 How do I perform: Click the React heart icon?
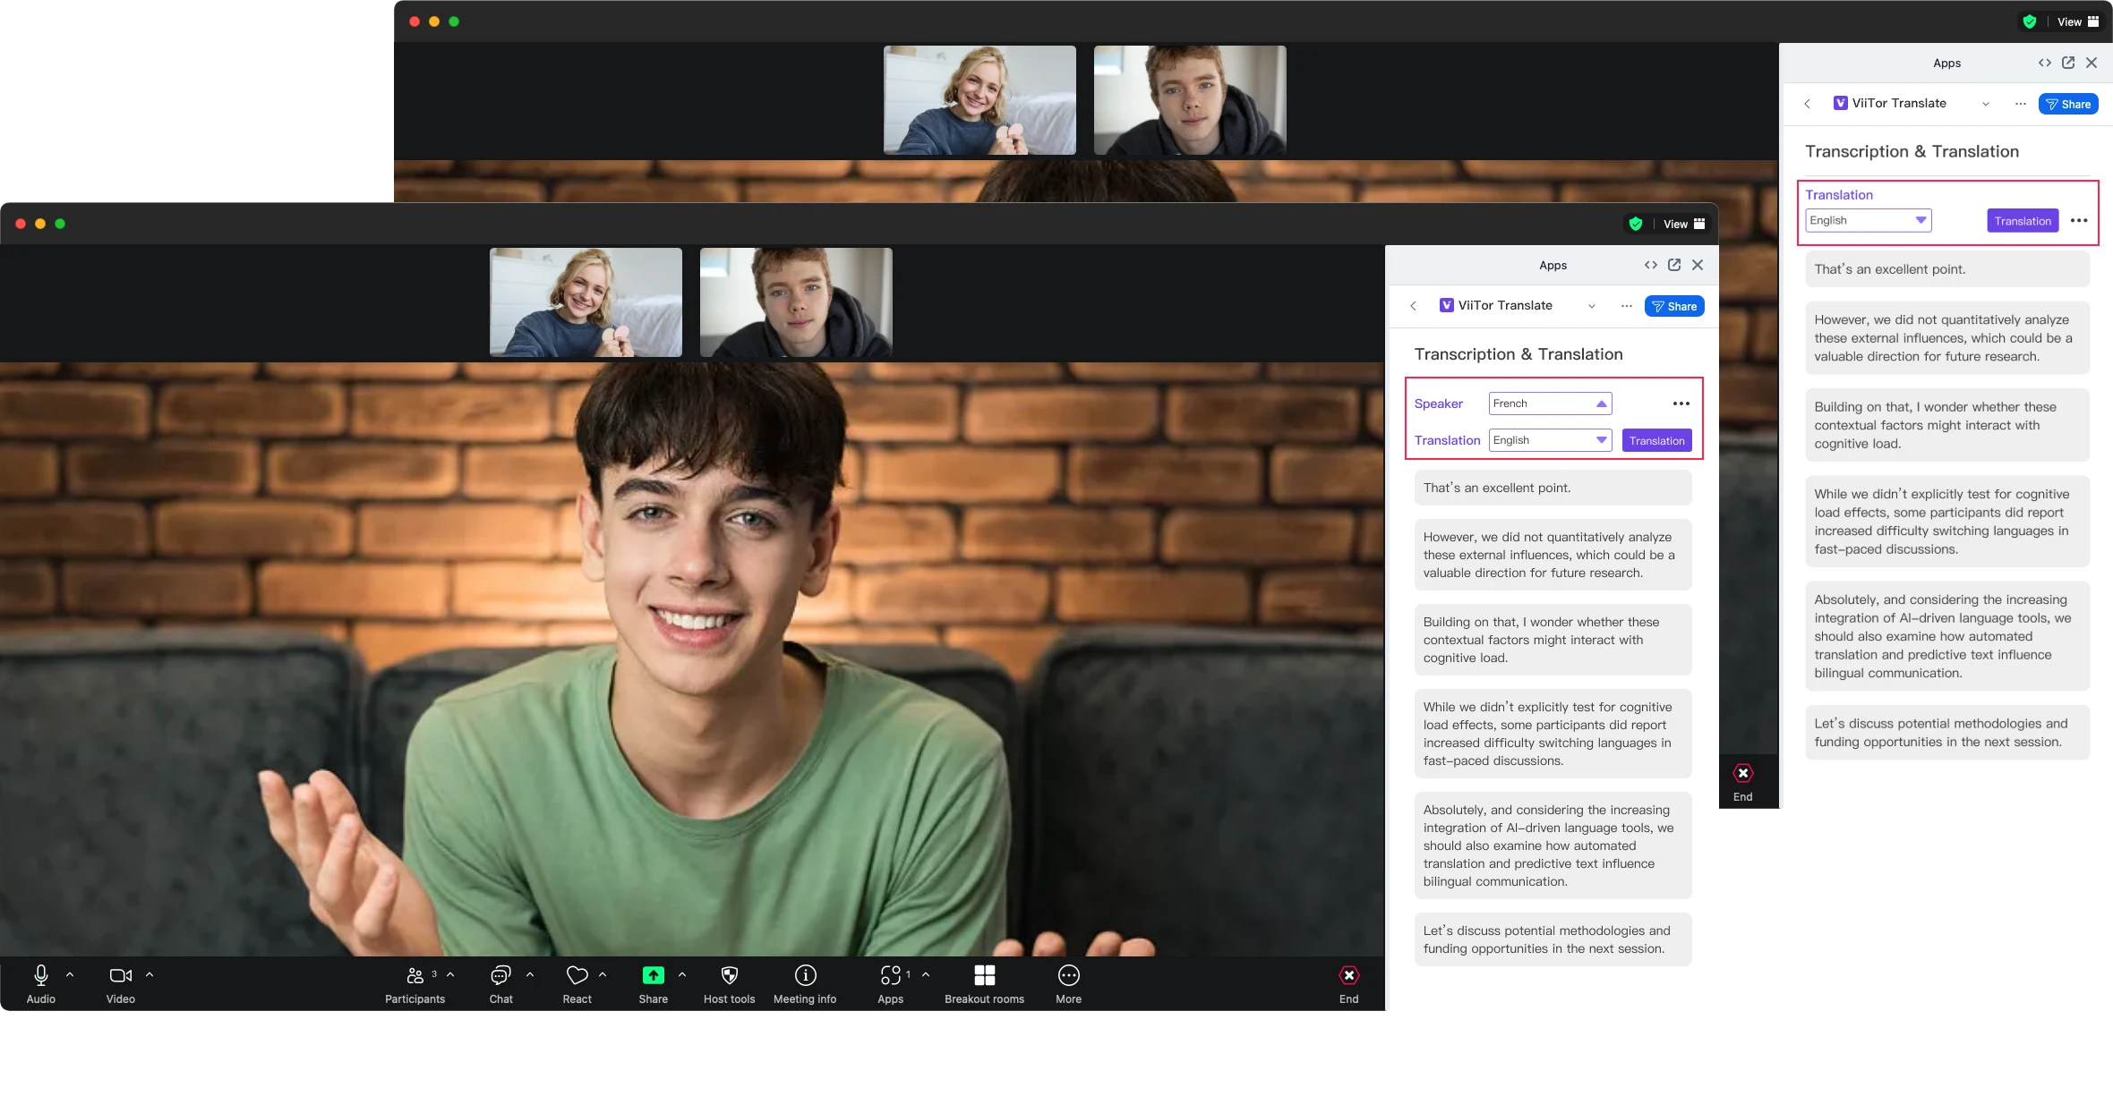pyautogui.click(x=577, y=975)
